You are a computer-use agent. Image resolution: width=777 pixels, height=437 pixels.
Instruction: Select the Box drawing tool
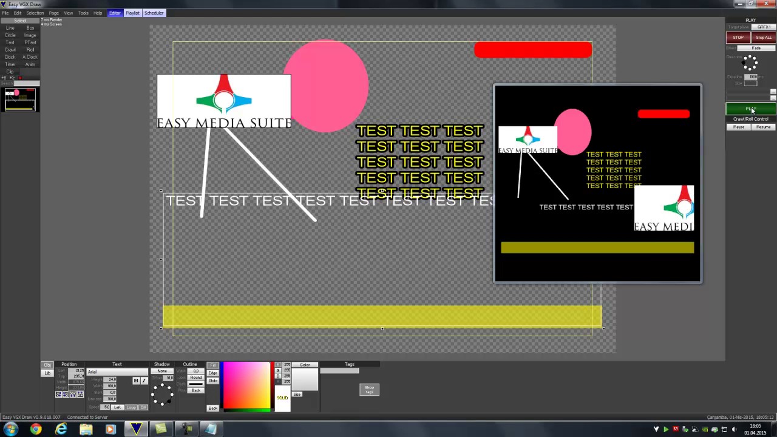click(30, 28)
